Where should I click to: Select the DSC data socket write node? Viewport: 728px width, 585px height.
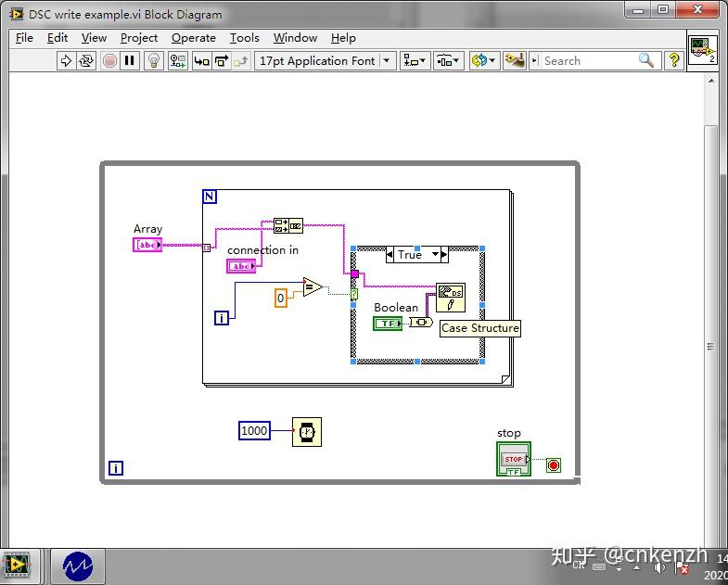click(451, 298)
